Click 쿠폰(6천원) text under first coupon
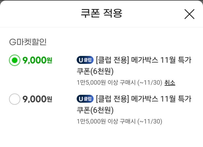Image resolution: width=203 pixels, height=147 pixels. [x=95, y=71]
